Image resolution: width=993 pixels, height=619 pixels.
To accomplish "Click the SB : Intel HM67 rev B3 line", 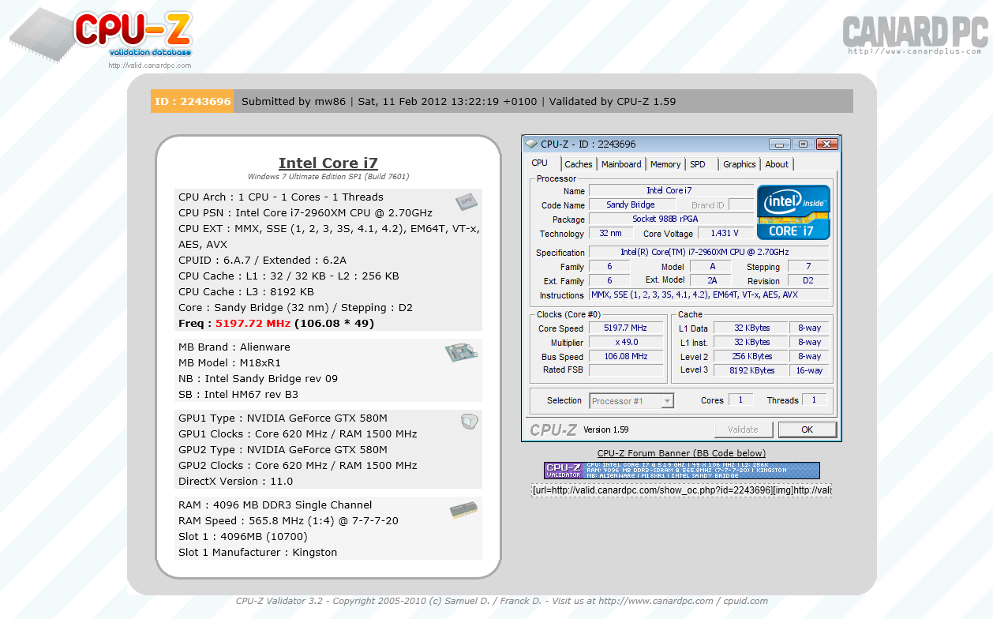I will 238,394.
